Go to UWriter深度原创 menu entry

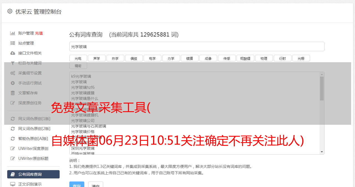click(33, 149)
